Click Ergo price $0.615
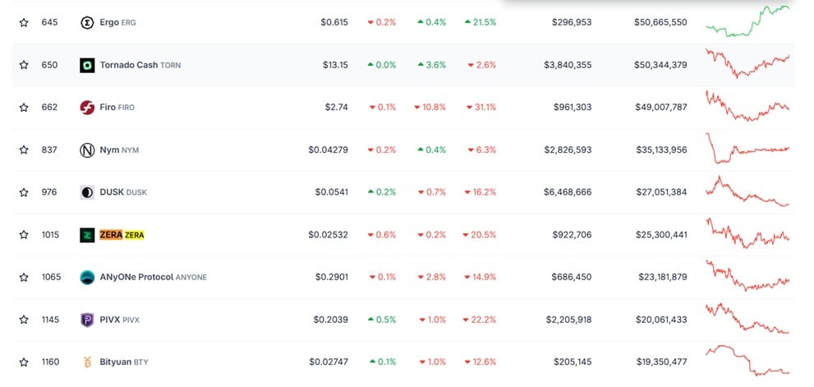Viewport: 814px width, 387px height. click(334, 22)
